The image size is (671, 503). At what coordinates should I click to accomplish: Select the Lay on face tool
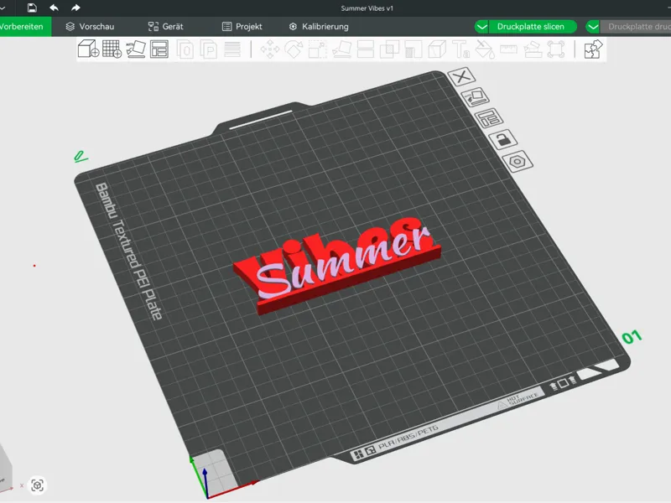click(x=342, y=49)
